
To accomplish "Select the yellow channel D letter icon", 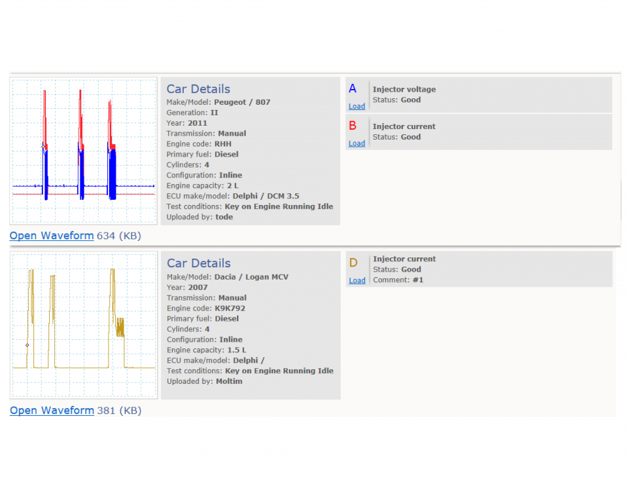I will pos(353,263).
